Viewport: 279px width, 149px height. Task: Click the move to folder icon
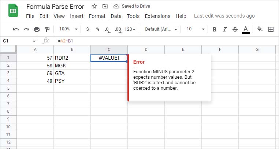pos(105,6)
